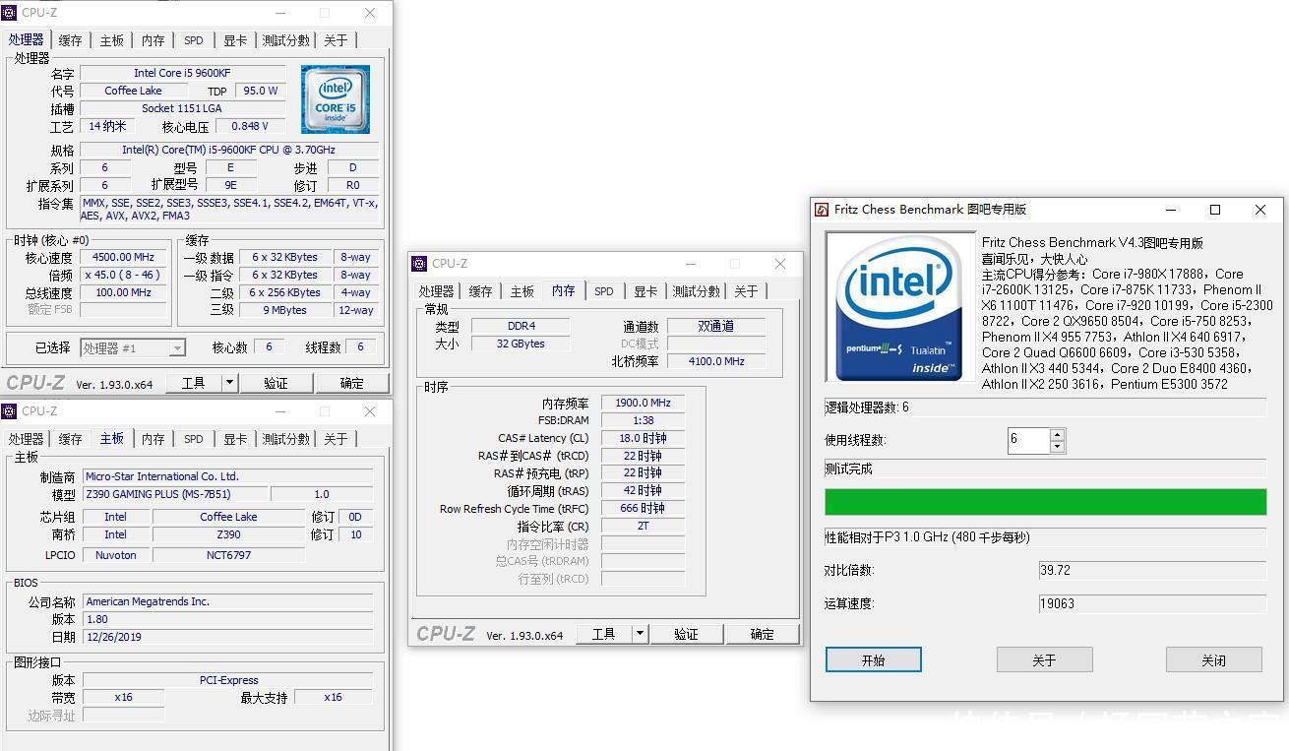Click CPU-Z app icon in mainboard window title
The height and width of the screenshot is (751, 1289).
tap(10, 411)
